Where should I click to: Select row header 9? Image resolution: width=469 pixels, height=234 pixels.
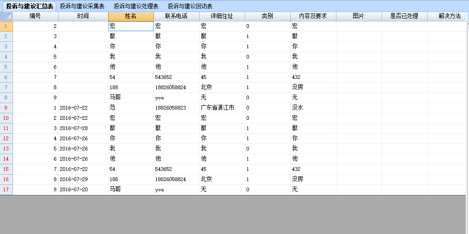pyautogui.click(x=7, y=108)
